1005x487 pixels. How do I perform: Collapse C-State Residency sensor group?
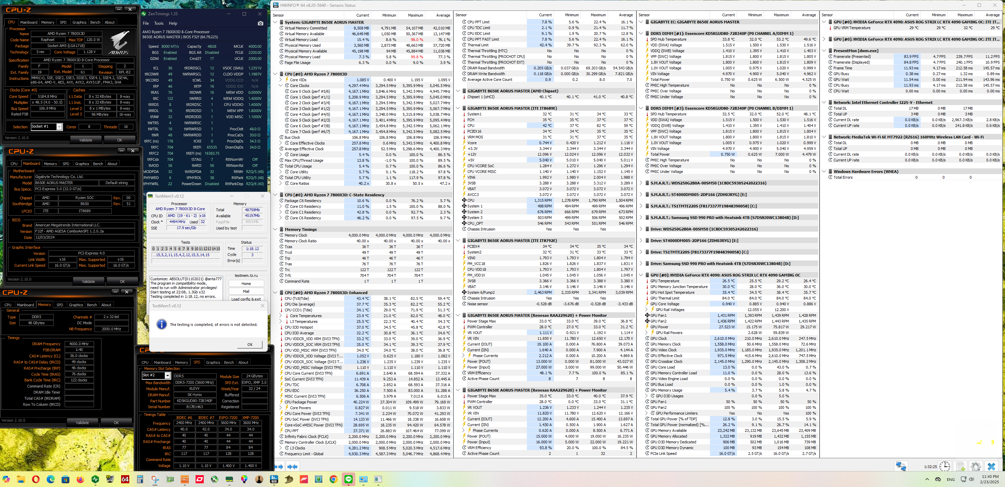click(x=275, y=195)
